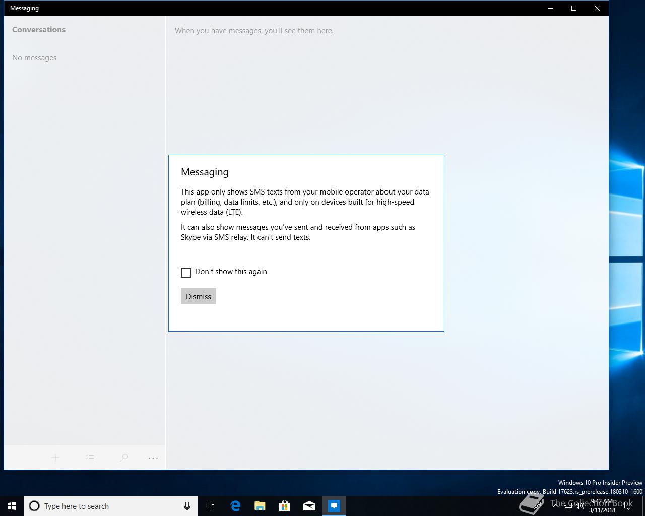The image size is (645, 516).
Task: Click the "Conversations" heading
Action: click(39, 30)
